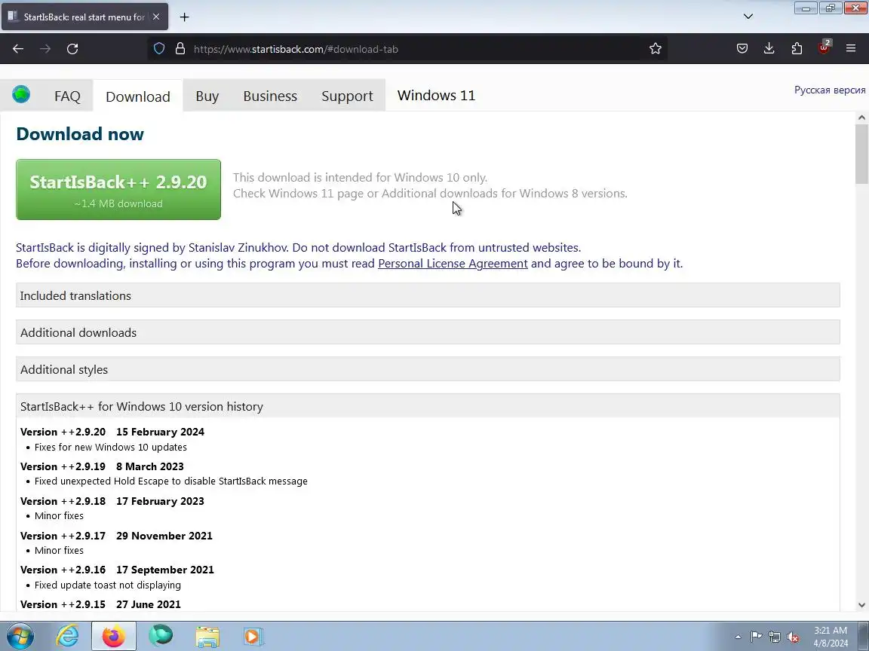Bookmark this page with the star icon

655,49
